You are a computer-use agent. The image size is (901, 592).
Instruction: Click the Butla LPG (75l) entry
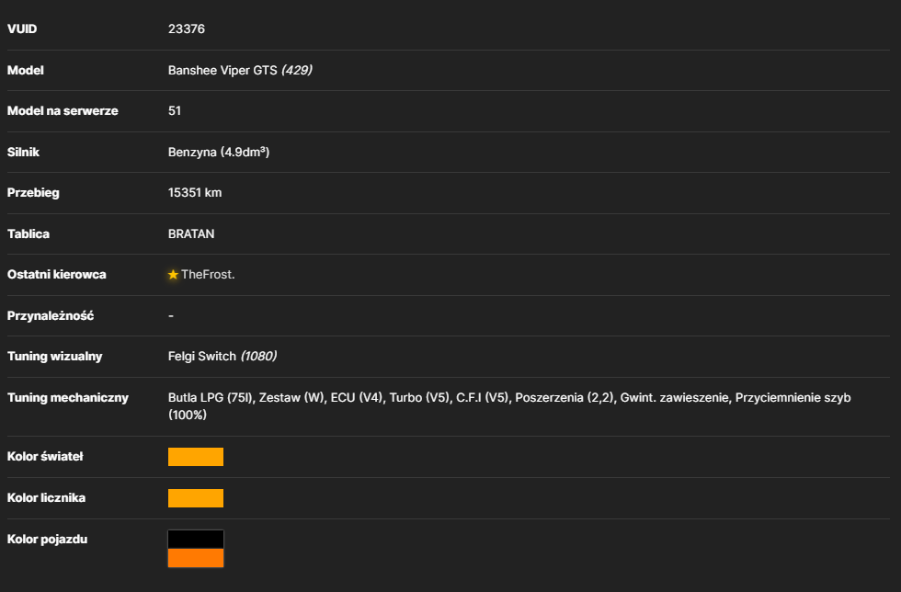tap(211, 398)
